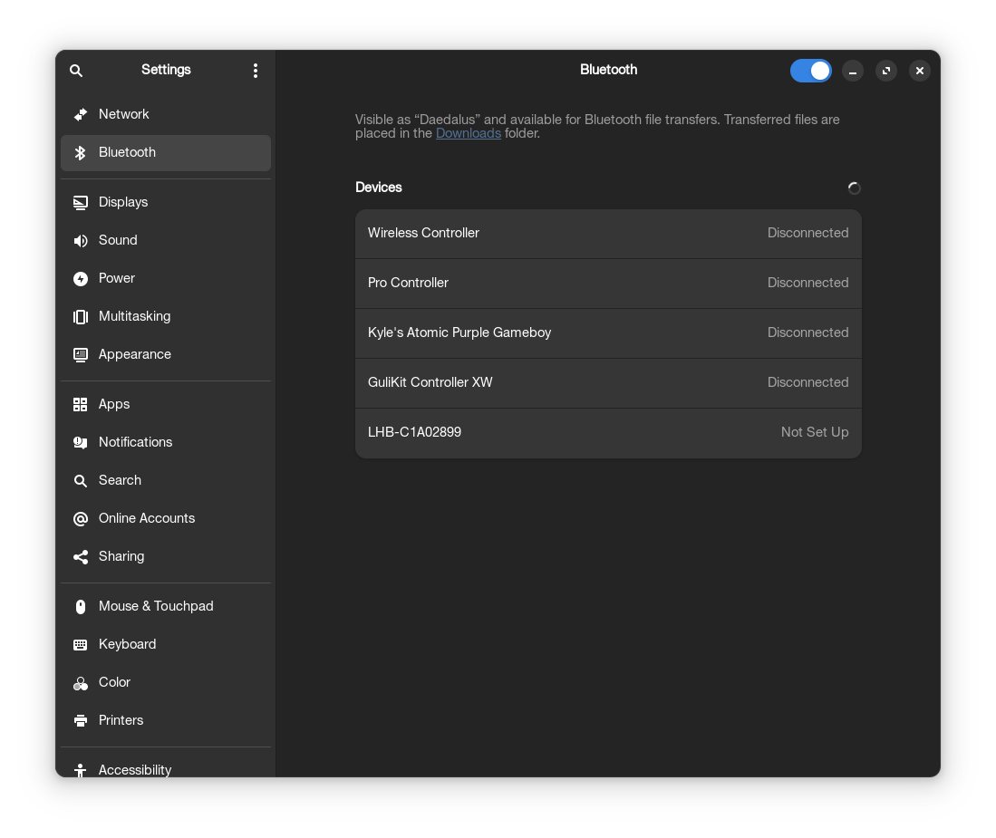Screen dimensions: 996x838
Task: Open Pro Controller device details
Action: pos(607,283)
